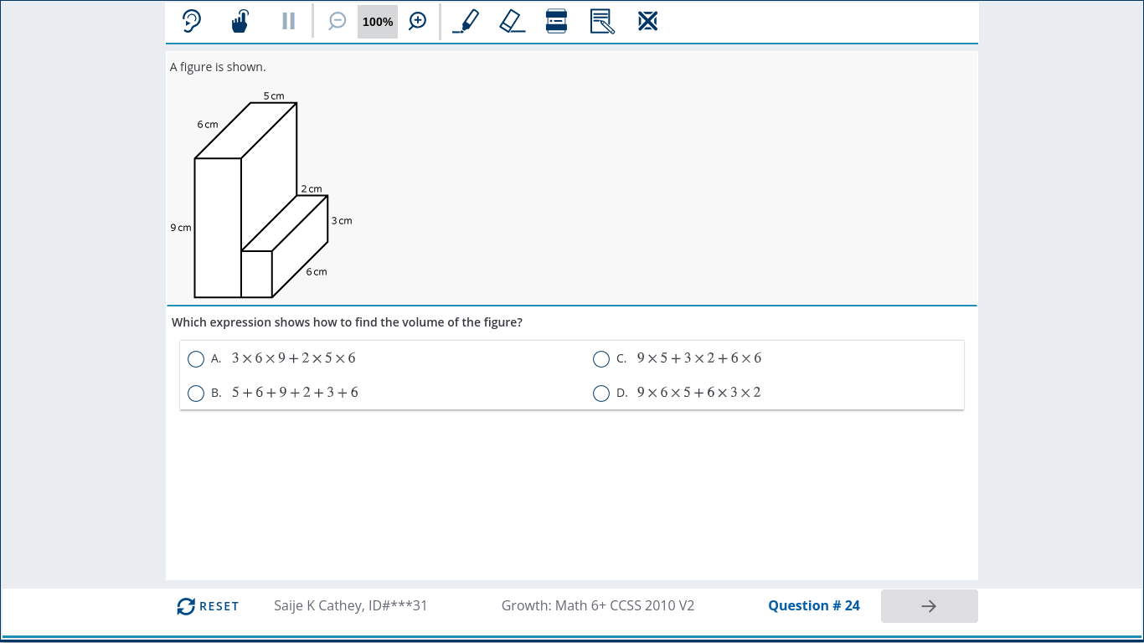Click the 'A figure is shown.' text
The width and height of the screenshot is (1144, 643).
tap(218, 67)
